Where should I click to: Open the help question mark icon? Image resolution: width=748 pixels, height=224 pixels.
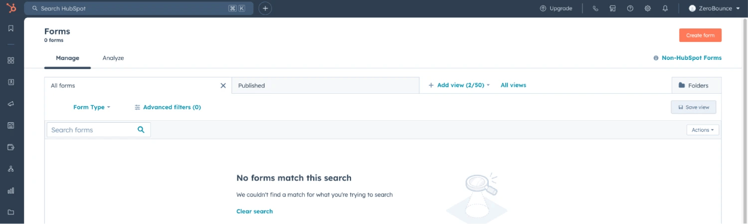click(x=630, y=8)
